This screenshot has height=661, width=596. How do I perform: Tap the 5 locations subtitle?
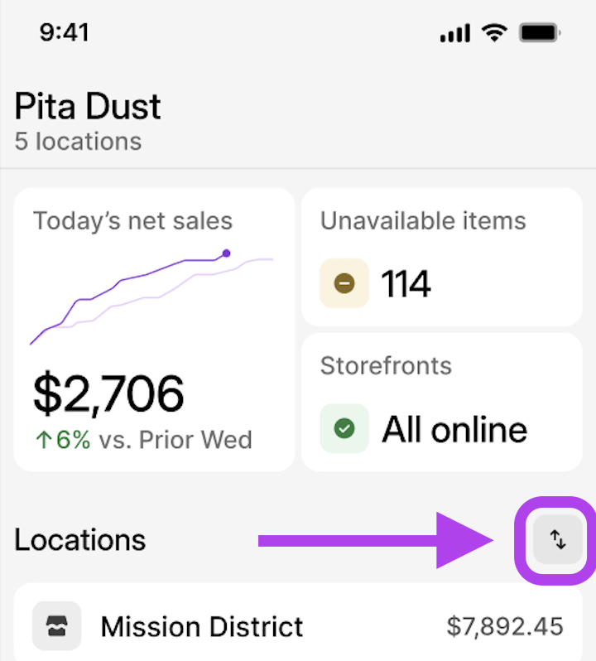[x=78, y=141]
